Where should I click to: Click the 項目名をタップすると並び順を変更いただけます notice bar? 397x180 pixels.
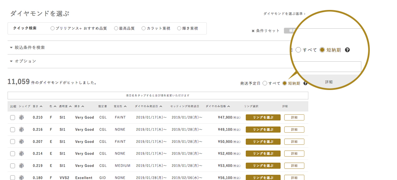(x=158, y=96)
